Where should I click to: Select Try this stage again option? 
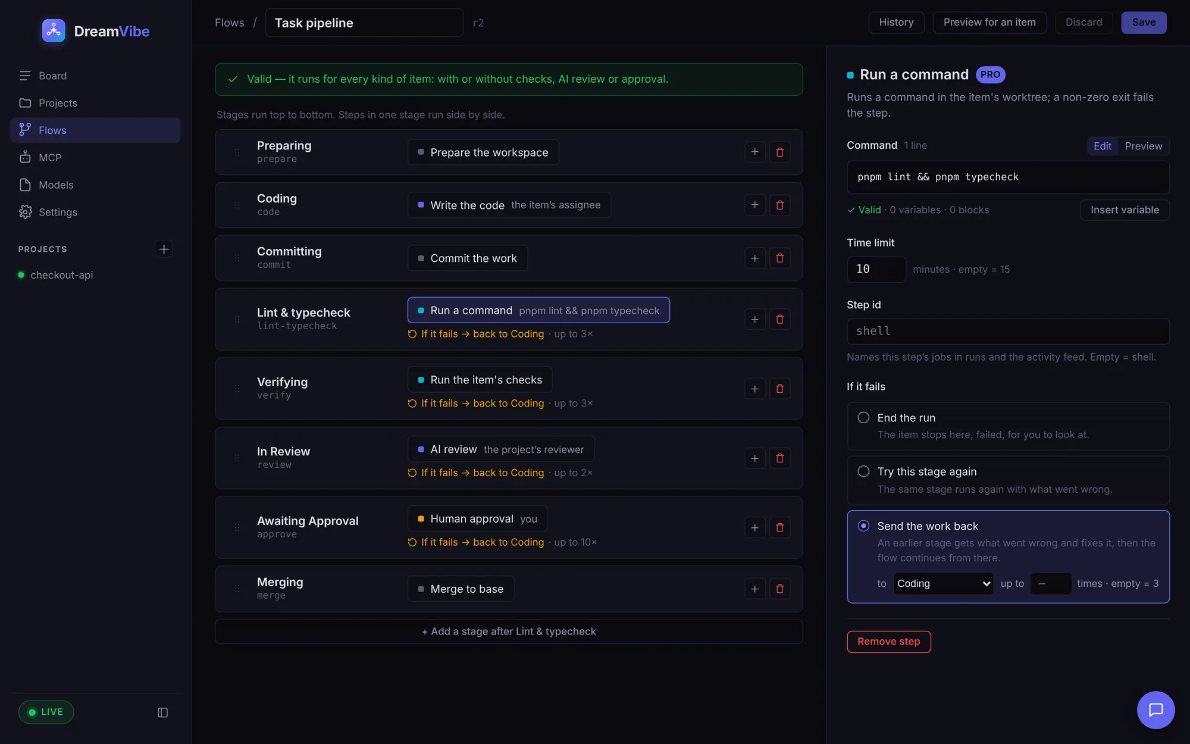pyautogui.click(x=1008, y=480)
